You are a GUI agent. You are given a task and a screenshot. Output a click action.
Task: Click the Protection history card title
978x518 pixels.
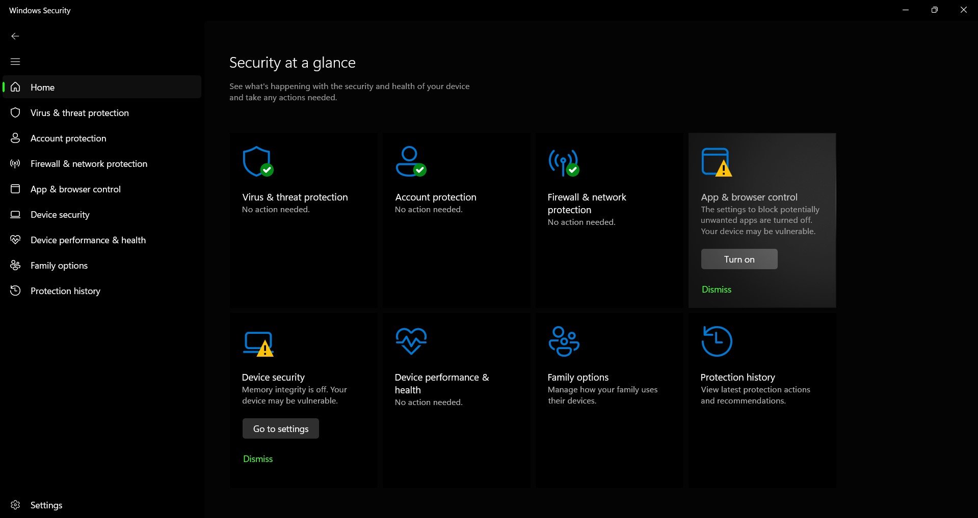(x=737, y=377)
